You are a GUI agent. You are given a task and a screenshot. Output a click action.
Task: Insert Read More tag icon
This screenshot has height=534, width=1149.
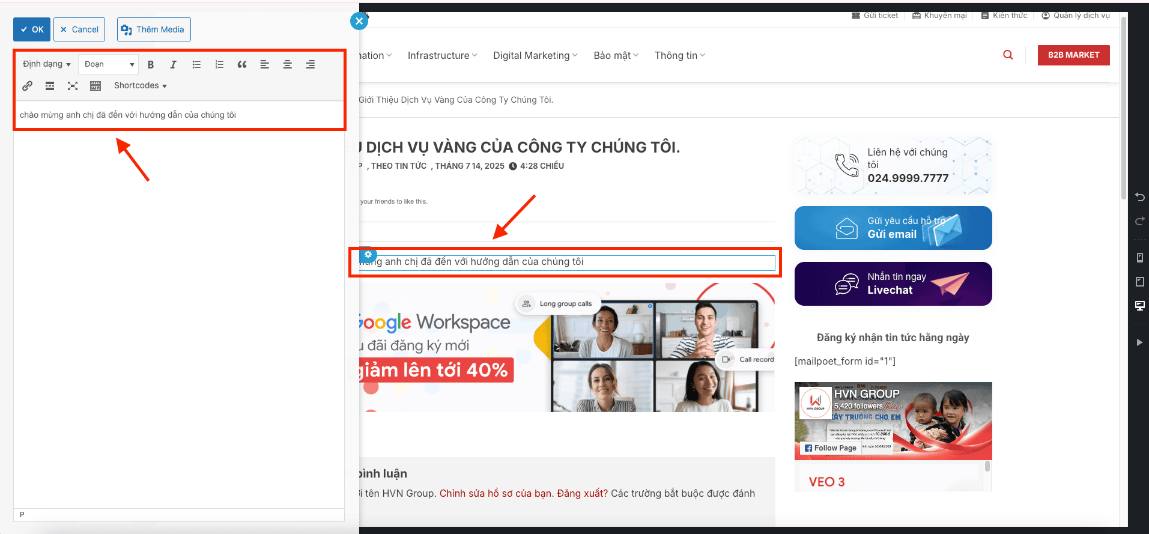pyautogui.click(x=50, y=86)
